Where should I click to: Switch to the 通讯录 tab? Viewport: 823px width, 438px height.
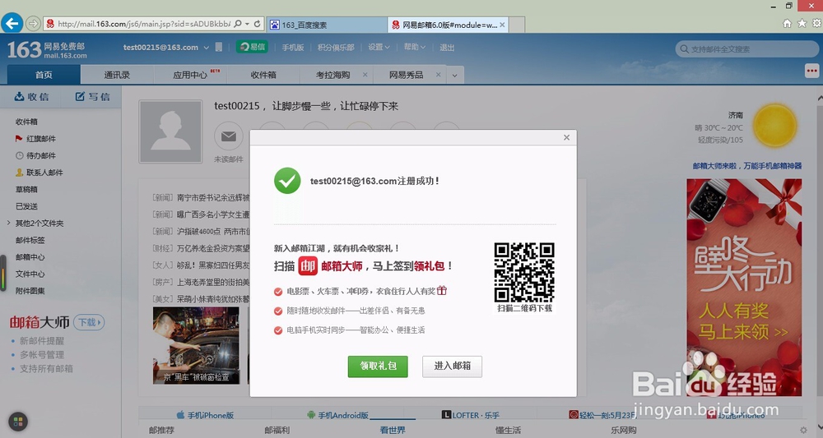(117, 75)
